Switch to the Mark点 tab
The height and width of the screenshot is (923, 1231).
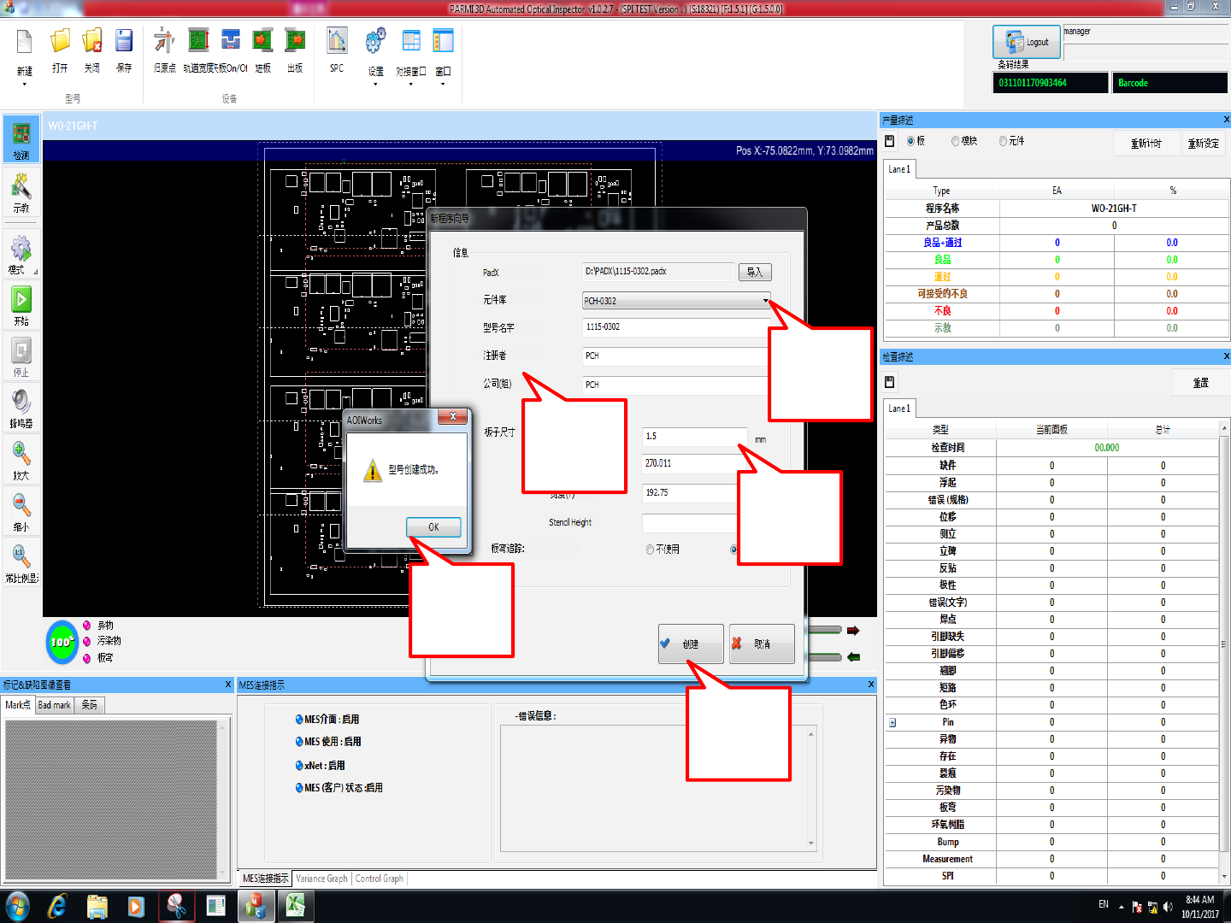coord(18,705)
